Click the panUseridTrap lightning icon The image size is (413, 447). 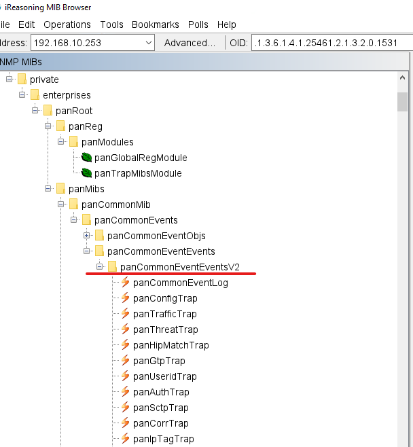[x=125, y=376]
